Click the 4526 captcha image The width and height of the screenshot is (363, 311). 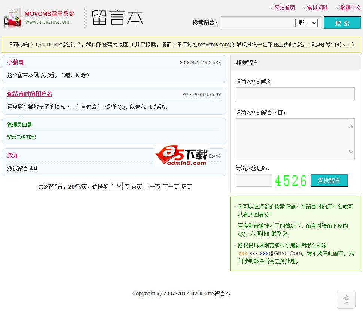click(291, 181)
